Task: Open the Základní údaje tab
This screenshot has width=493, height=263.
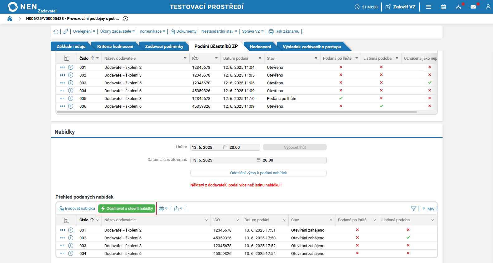Action: [71, 46]
